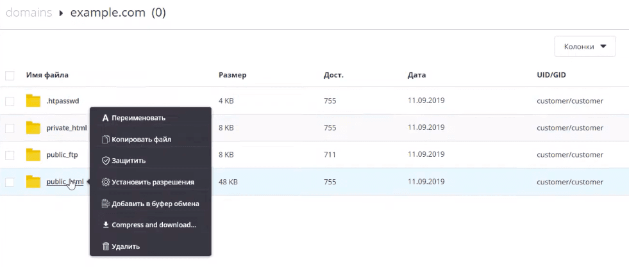
Task: Click the trash can delete icon
Action: pos(106,246)
